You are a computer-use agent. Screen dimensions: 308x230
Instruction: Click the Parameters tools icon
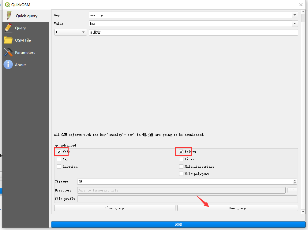8,52
